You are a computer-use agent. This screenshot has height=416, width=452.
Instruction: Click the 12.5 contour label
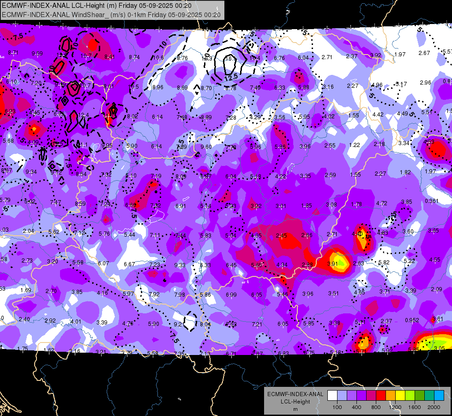tap(231, 77)
